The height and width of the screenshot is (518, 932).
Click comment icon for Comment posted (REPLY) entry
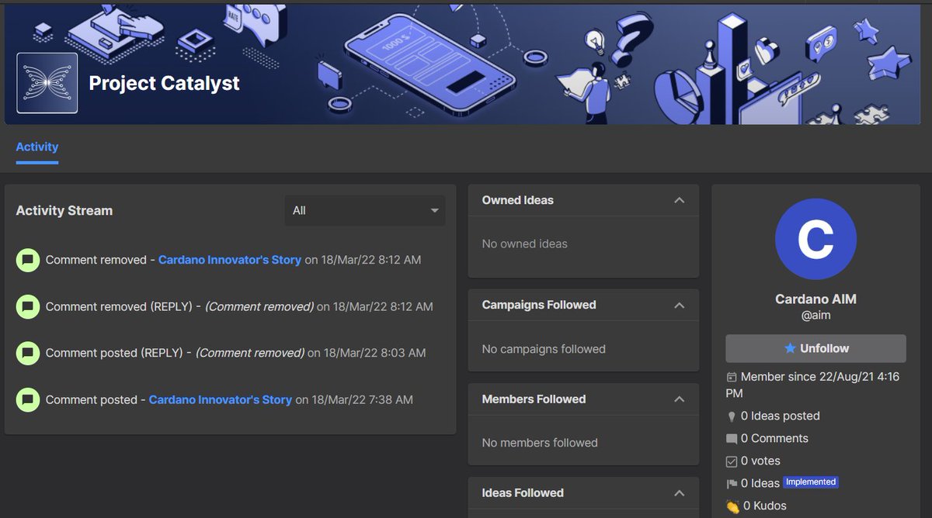(28, 353)
